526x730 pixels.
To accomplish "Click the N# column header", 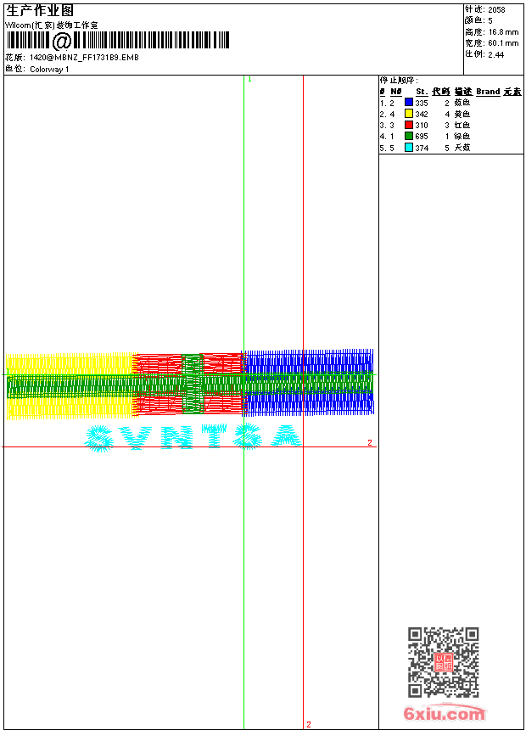I will (395, 92).
